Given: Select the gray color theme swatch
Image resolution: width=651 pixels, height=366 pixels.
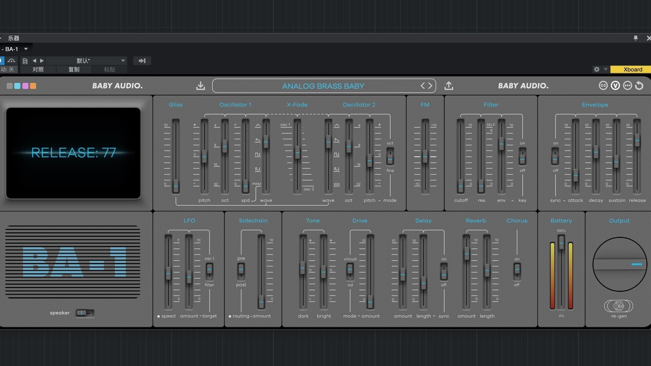Looking at the screenshot, I should pos(9,86).
